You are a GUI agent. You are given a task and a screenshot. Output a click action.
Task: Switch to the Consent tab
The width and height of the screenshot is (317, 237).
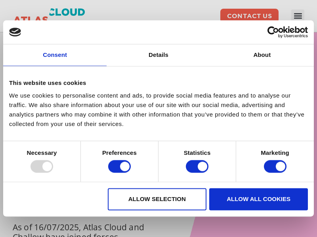tap(55, 55)
